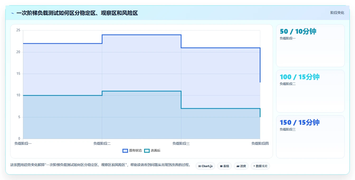Image resolution: width=355 pixels, height=180 pixels.
Task: Click the 负载阶段二 x-axis label
Action: point(102,143)
